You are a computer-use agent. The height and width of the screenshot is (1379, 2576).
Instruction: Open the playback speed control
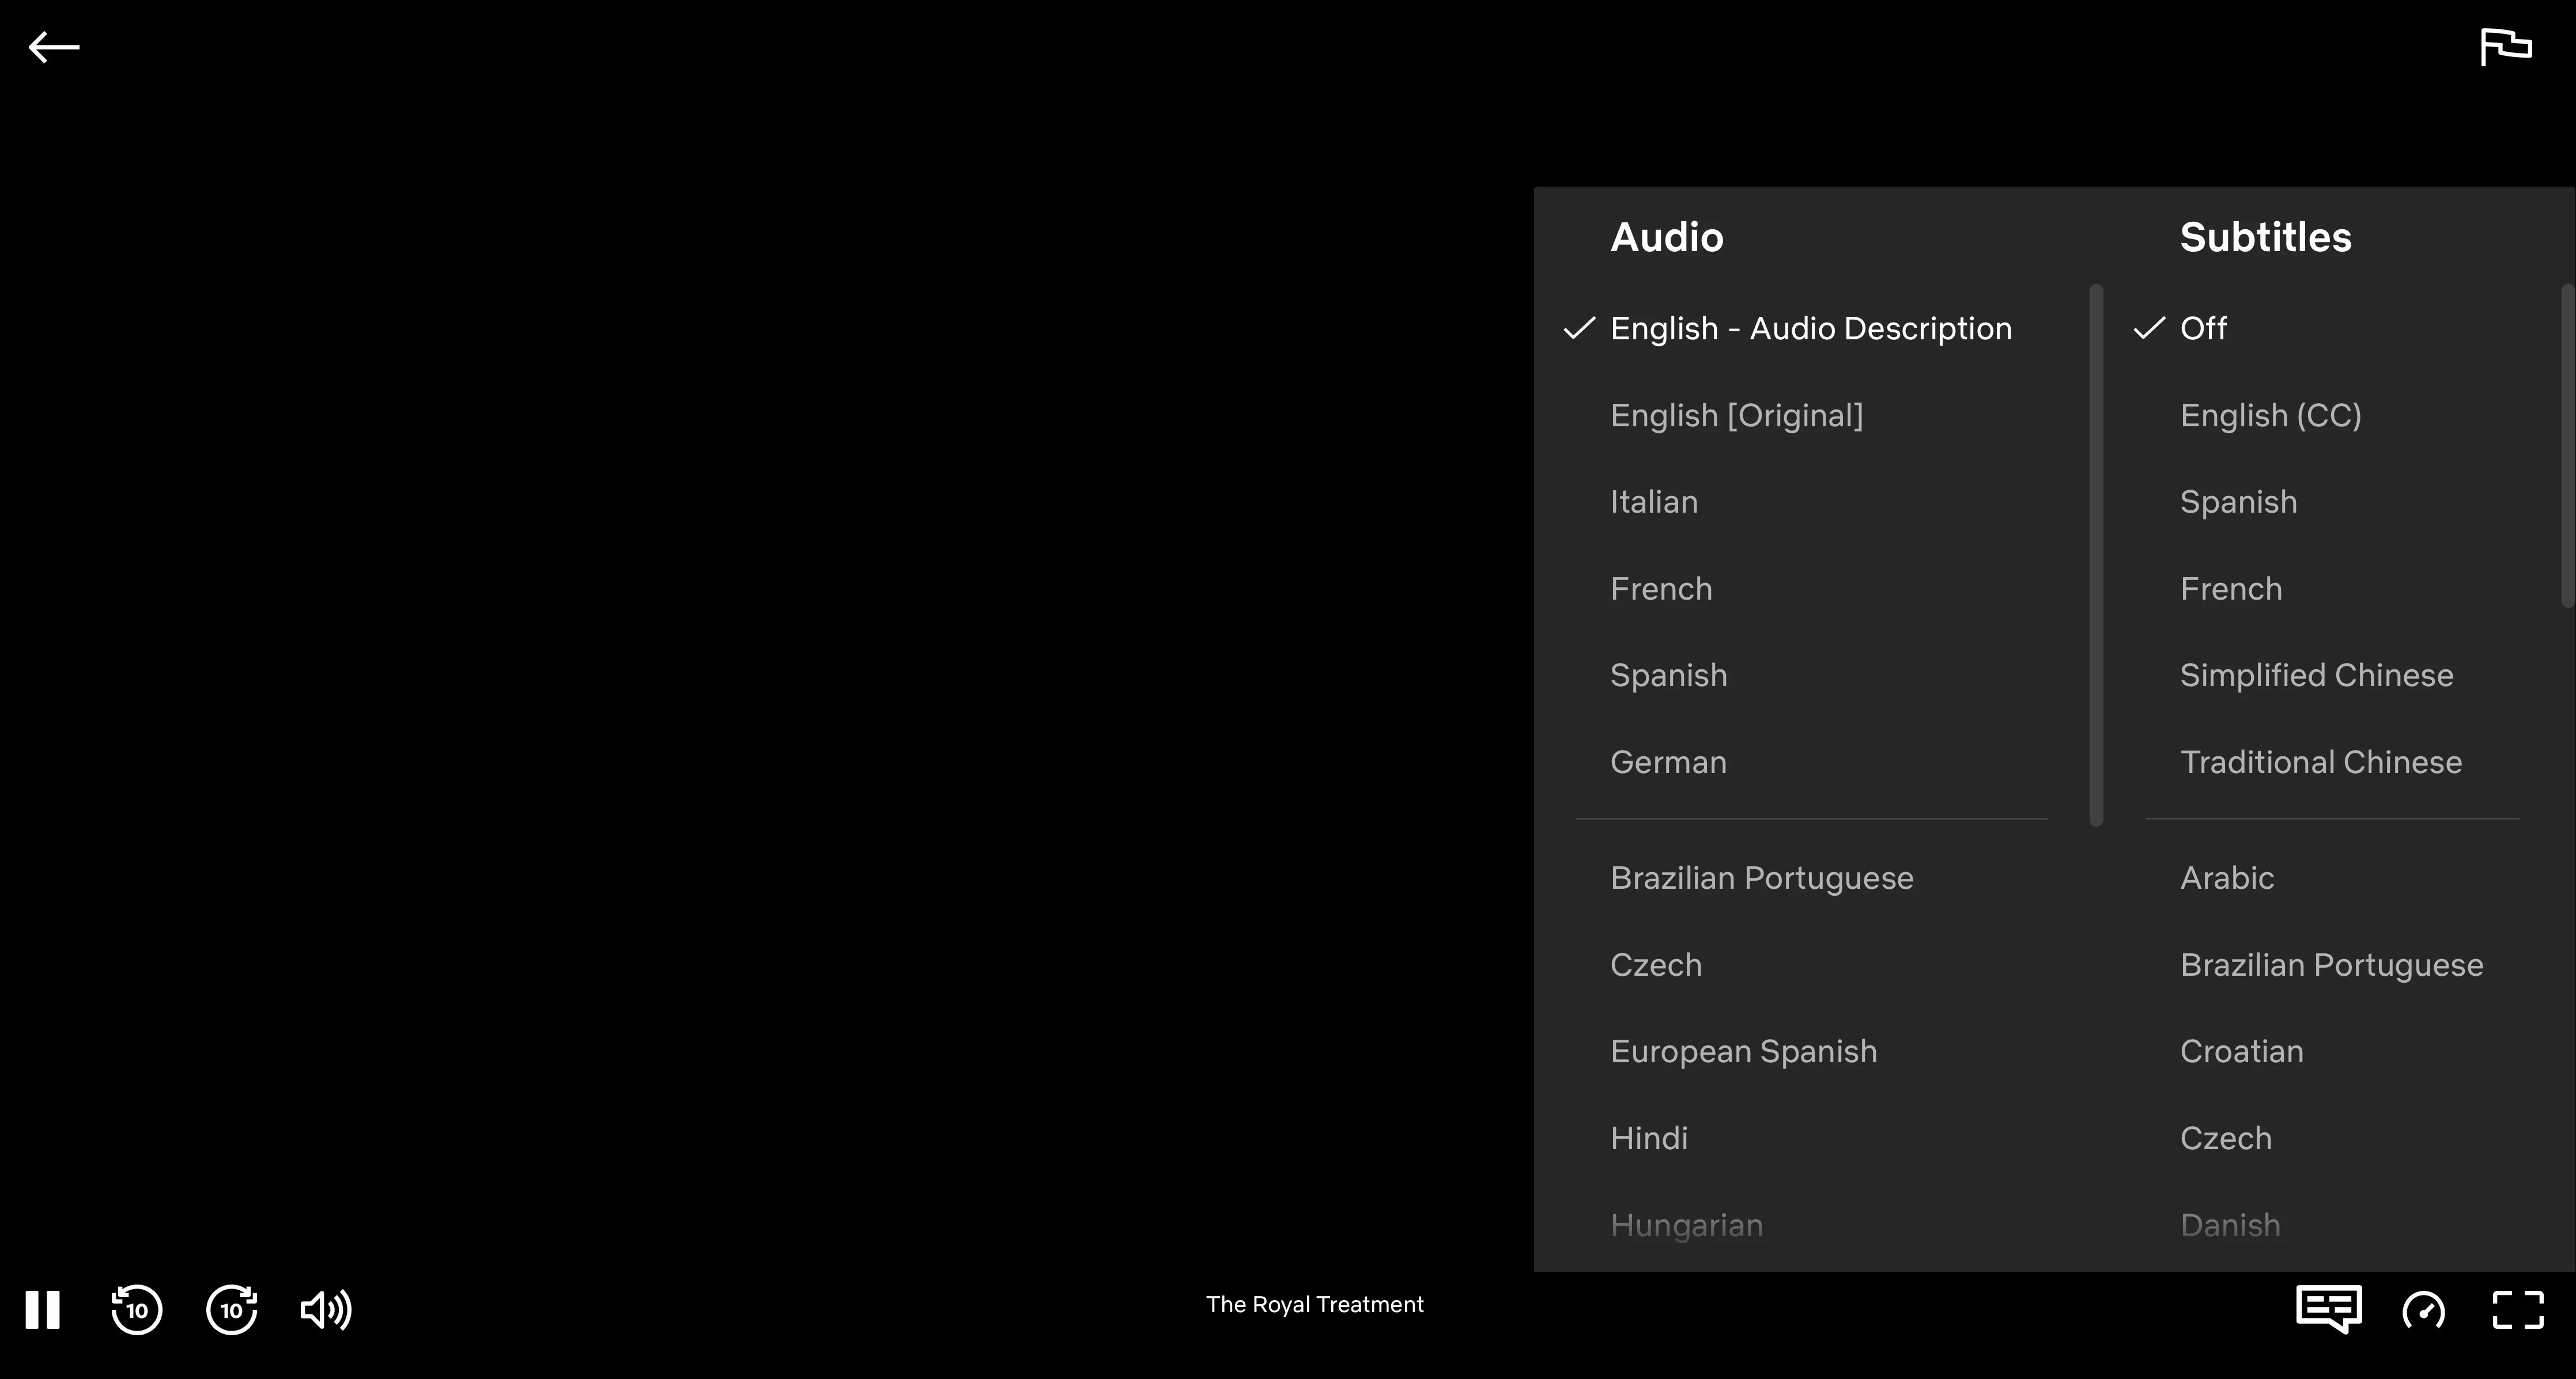point(2423,1310)
